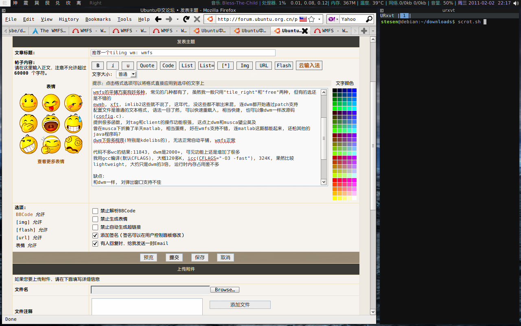The height and width of the screenshot is (326, 521).
Task: Click the 取消 cancel button
Action: tap(225, 258)
